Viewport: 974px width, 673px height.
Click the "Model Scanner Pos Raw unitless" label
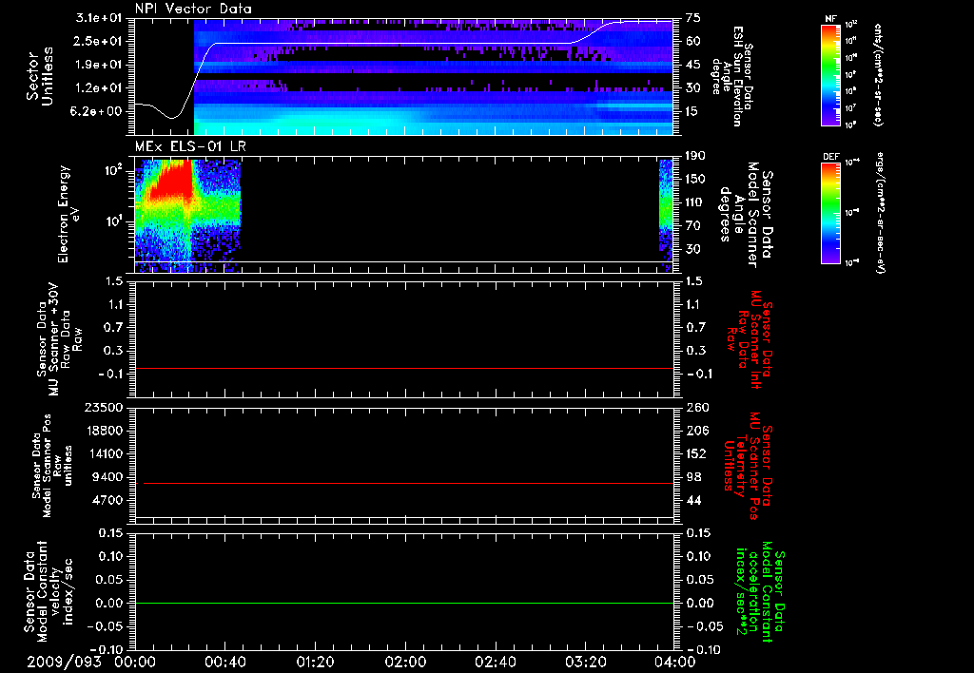click(x=52, y=467)
